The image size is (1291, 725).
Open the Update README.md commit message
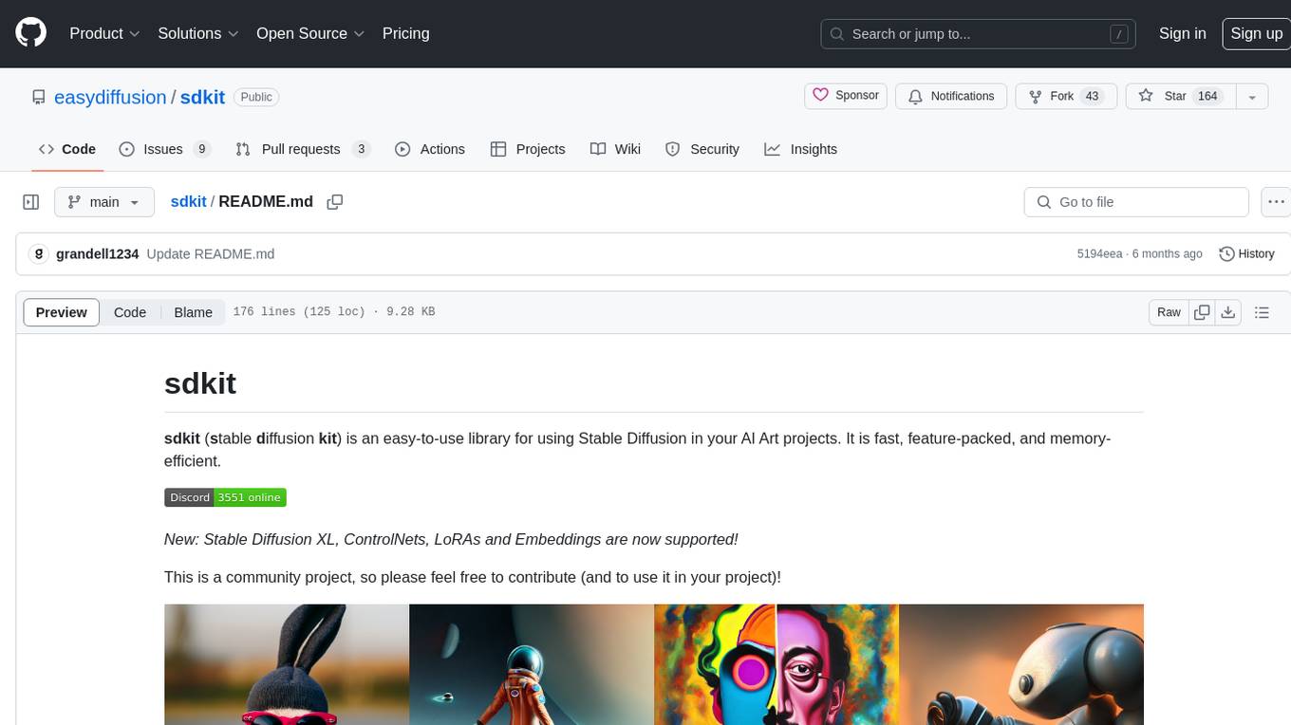pos(211,254)
